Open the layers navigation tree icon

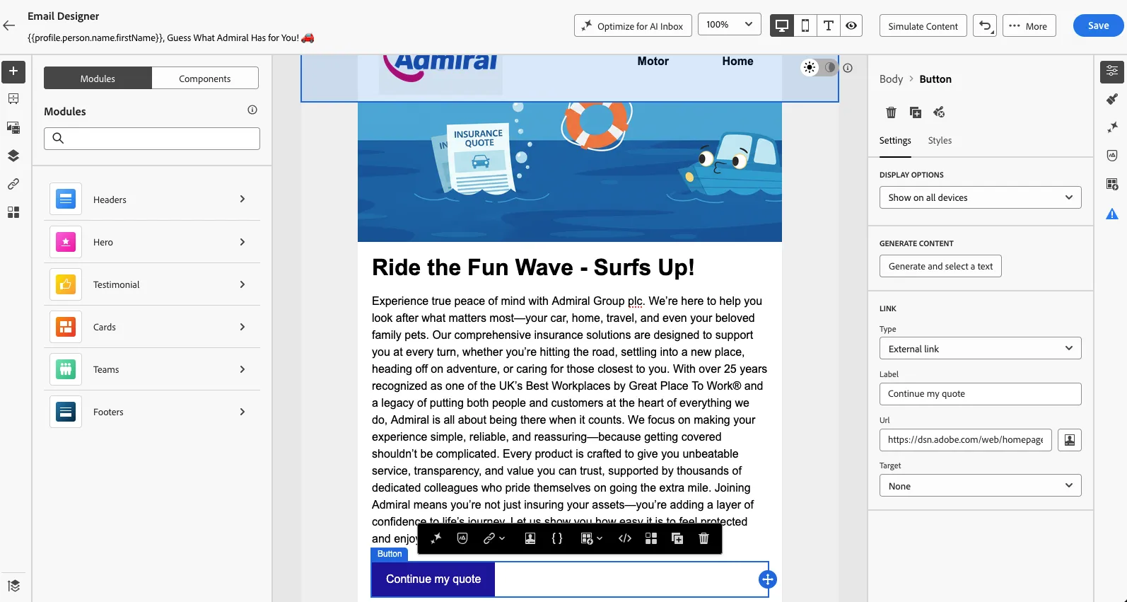coord(13,156)
